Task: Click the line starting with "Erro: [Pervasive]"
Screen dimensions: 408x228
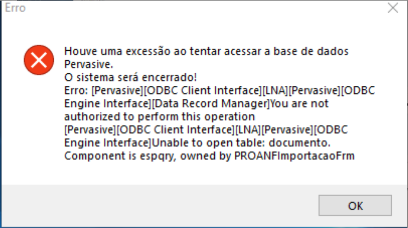Action: 219,91
